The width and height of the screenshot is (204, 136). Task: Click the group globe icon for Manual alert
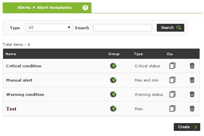point(113,80)
